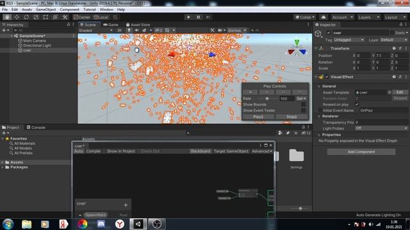Click Compile in VFX graph toolbar
The height and width of the screenshot is (230, 410).
(x=94, y=151)
